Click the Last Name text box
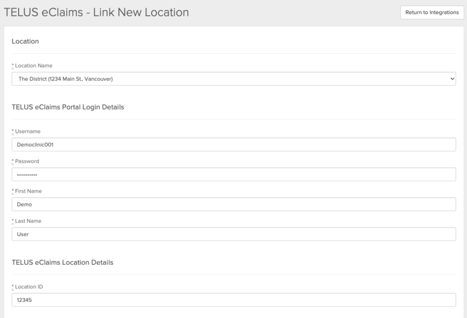 pyautogui.click(x=233, y=234)
